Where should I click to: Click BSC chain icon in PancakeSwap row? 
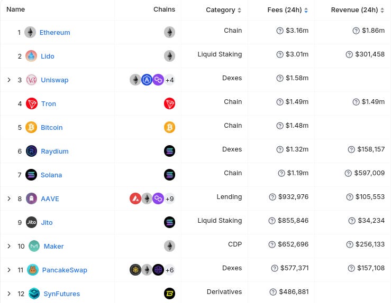(x=135, y=270)
